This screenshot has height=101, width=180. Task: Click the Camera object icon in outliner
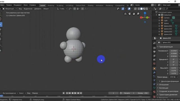(x=162, y=18)
